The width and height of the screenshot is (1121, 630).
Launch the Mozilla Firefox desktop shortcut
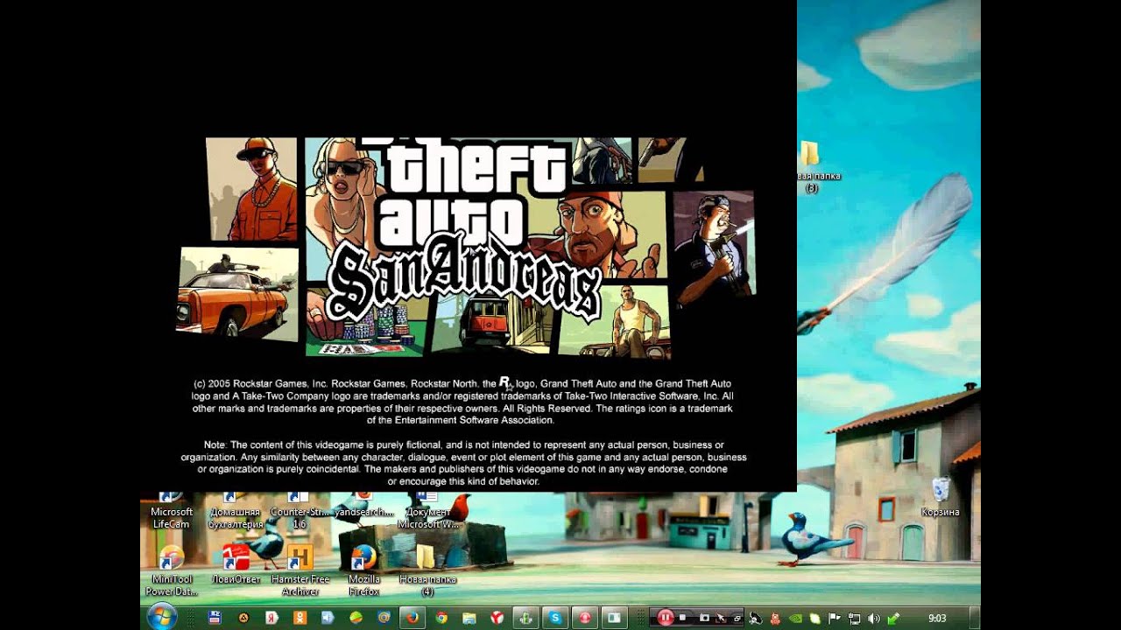[364, 571]
